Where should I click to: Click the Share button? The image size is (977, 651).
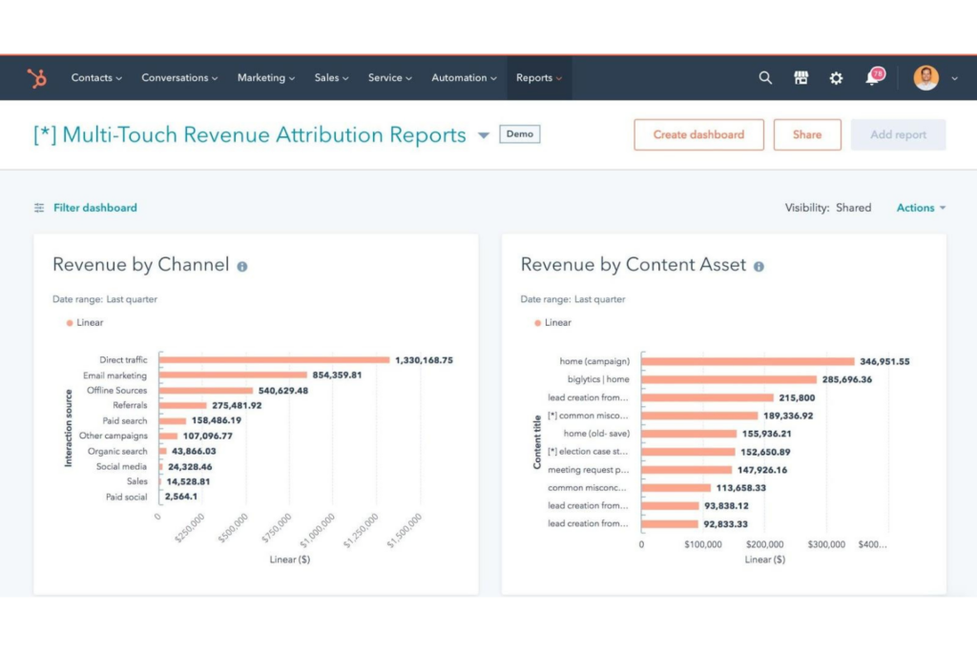pos(807,134)
